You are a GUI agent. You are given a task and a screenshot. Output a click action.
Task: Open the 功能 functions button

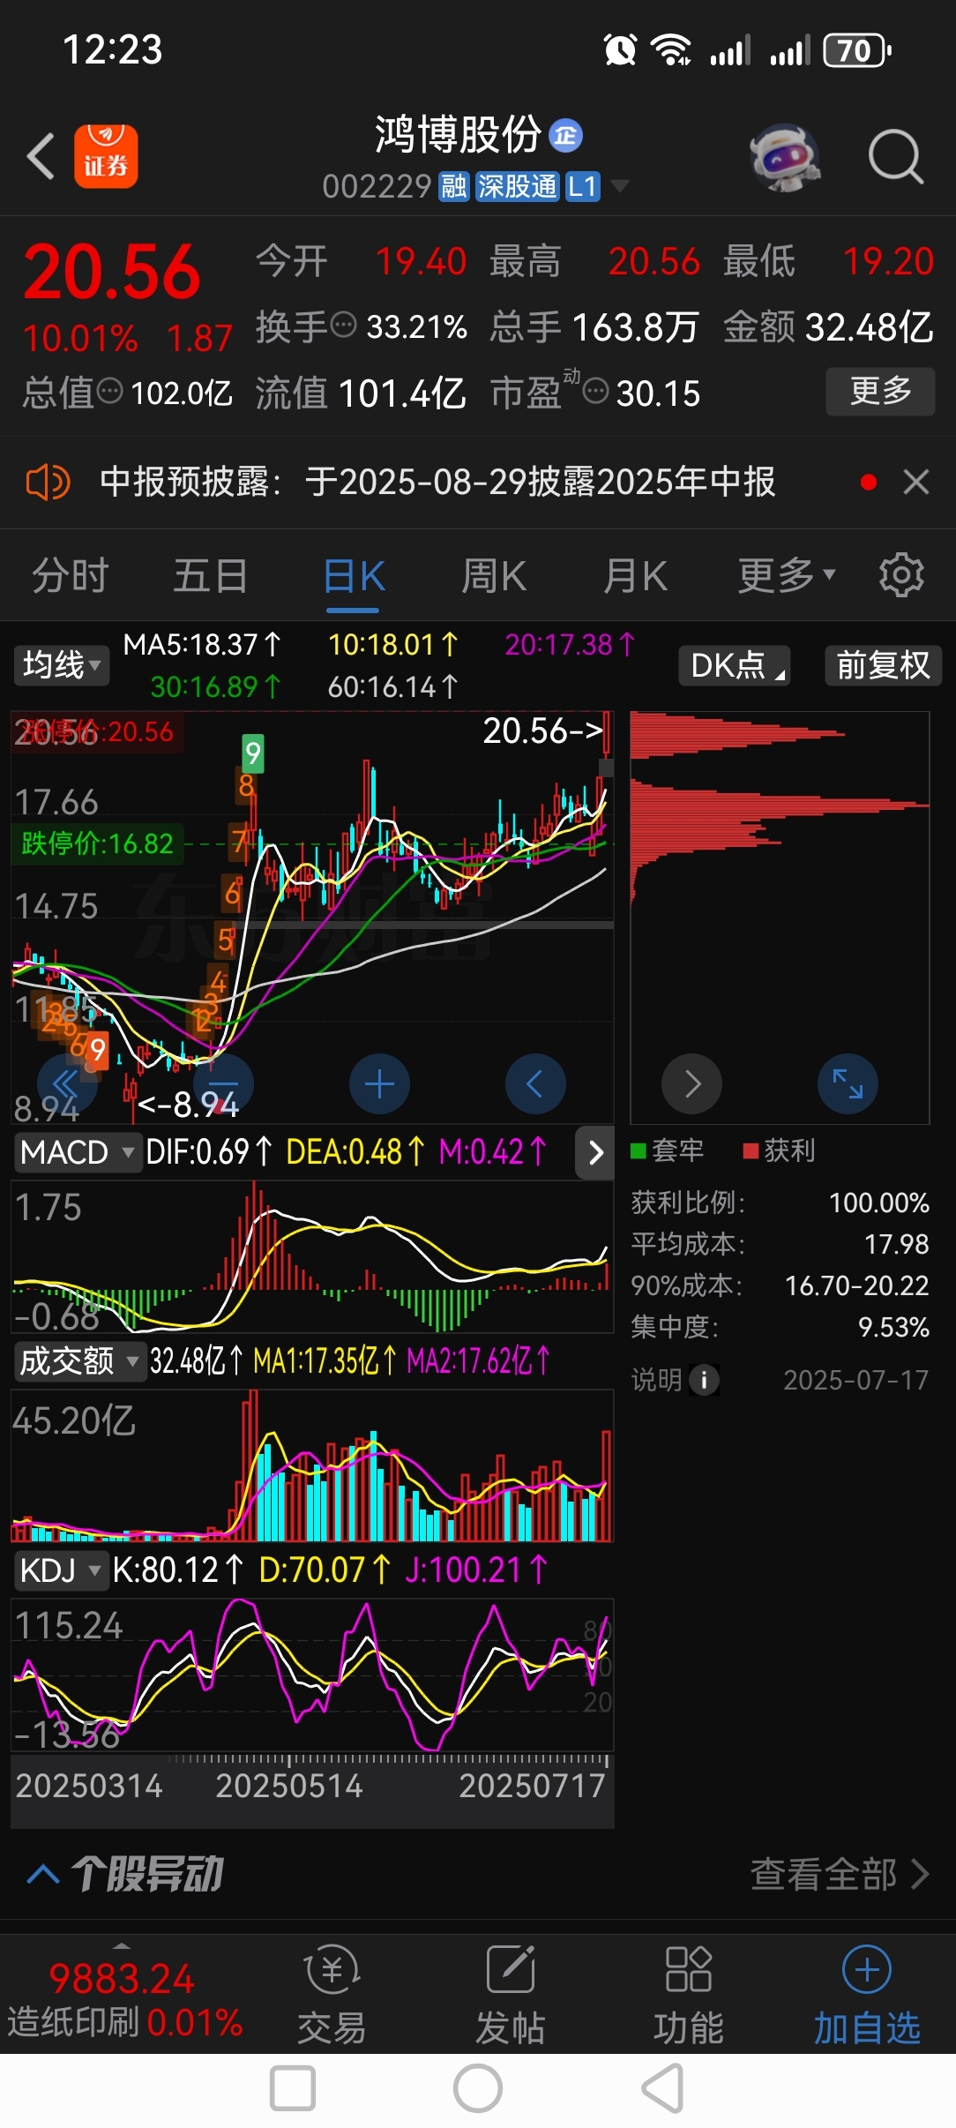click(688, 1996)
